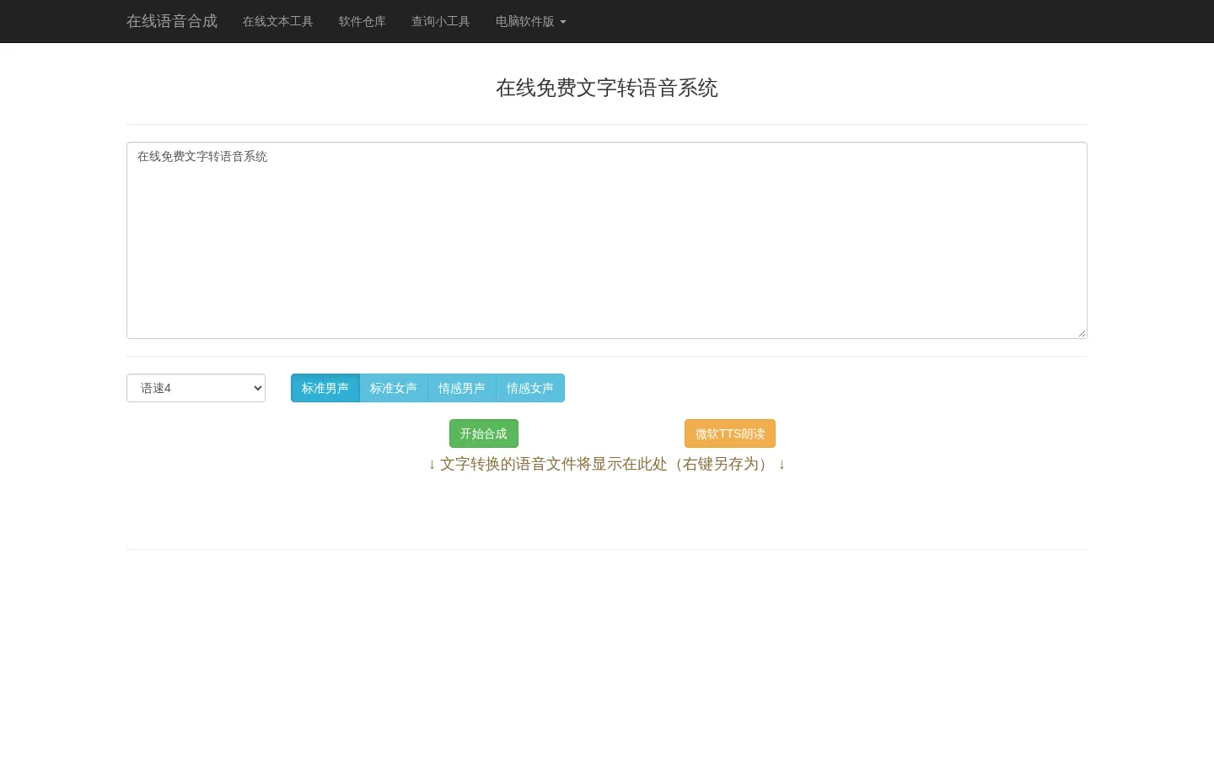Open the 在线文本工具 menu item

(278, 21)
